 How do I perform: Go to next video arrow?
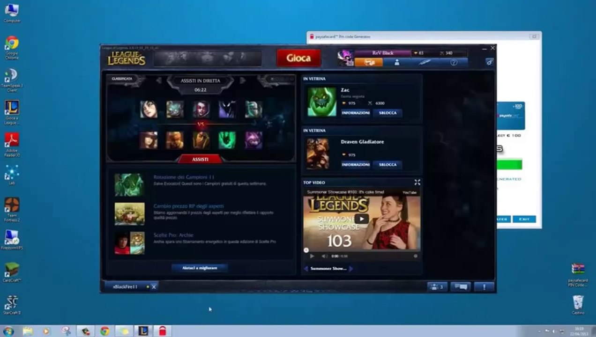[350, 269]
